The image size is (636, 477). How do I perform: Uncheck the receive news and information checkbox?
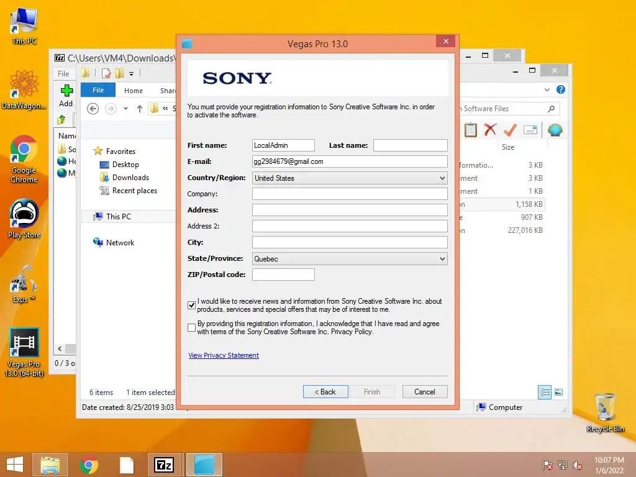pos(191,305)
